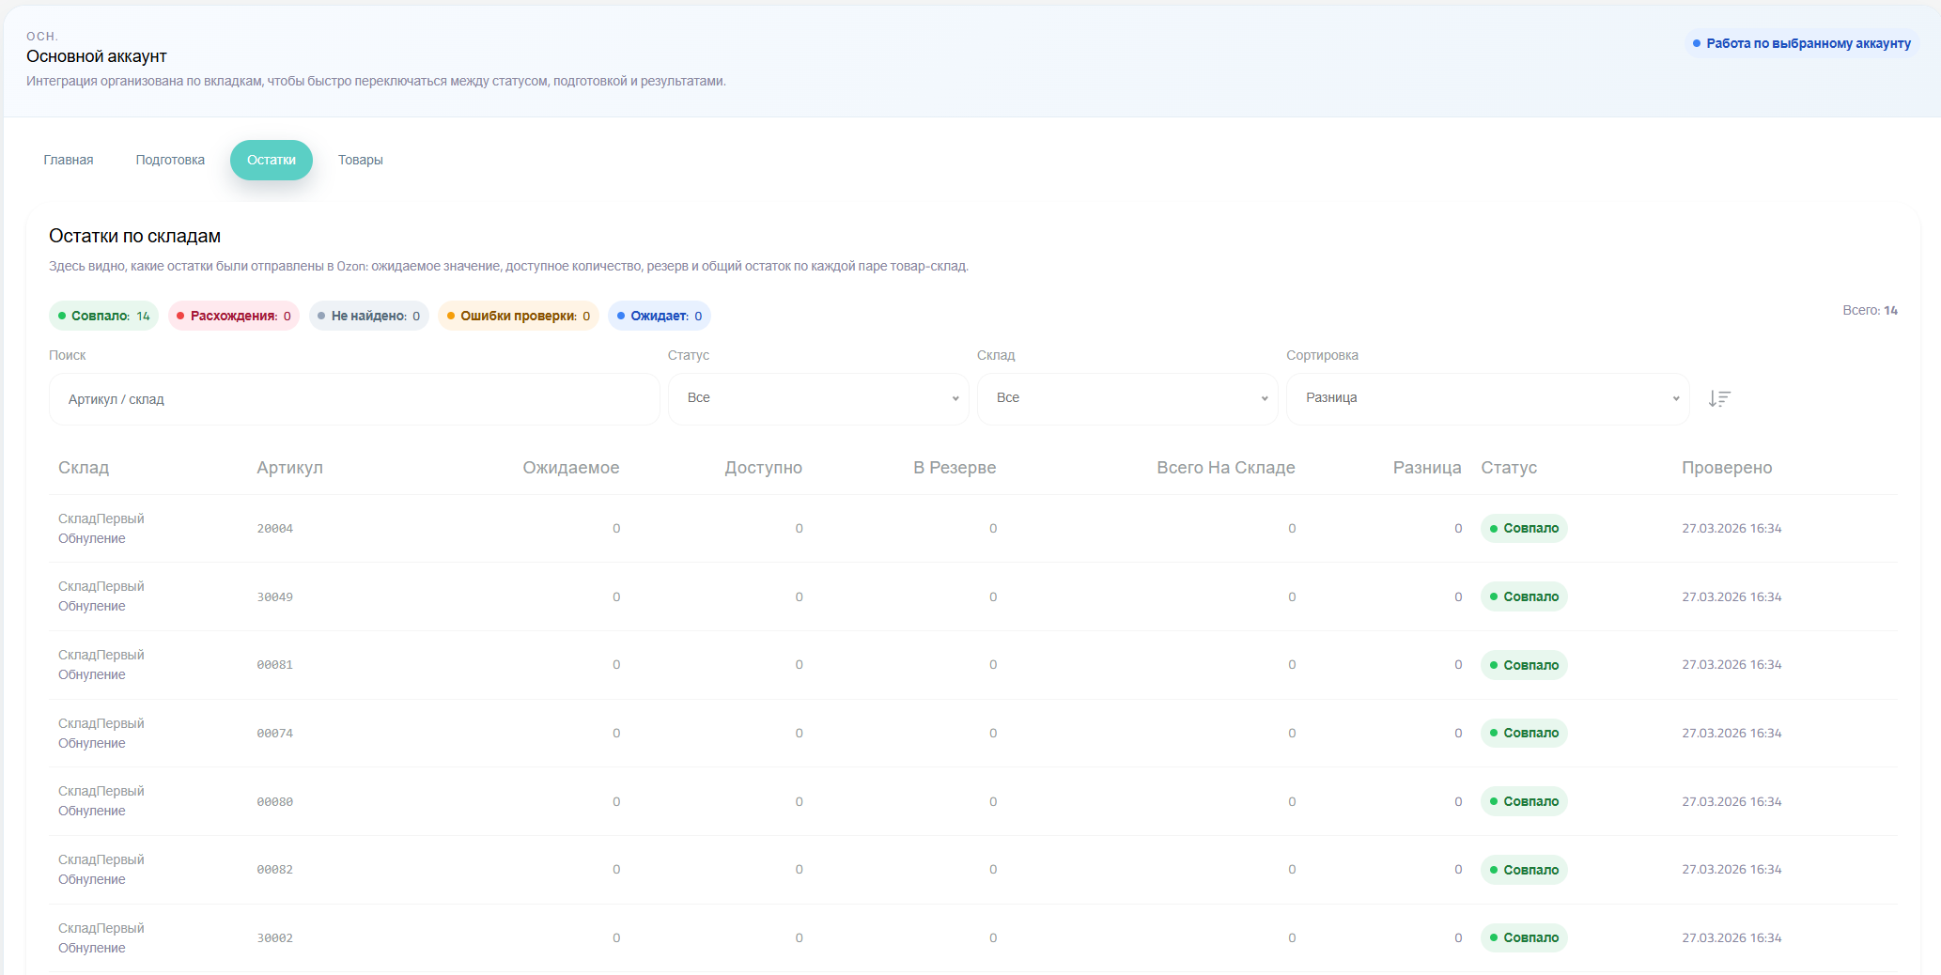Expand the Склад filter dropdown
This screenshot has height=975, width=1941.
click(1127, 398)
